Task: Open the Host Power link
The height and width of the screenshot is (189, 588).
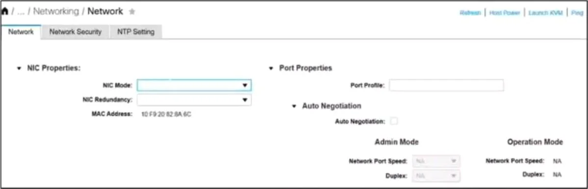Action: coord(504,13)
